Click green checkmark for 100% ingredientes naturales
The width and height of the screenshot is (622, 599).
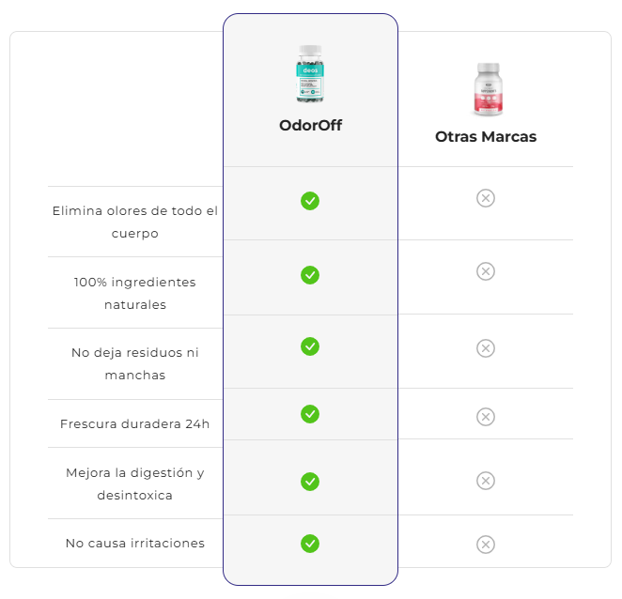(x=310, y=275)
